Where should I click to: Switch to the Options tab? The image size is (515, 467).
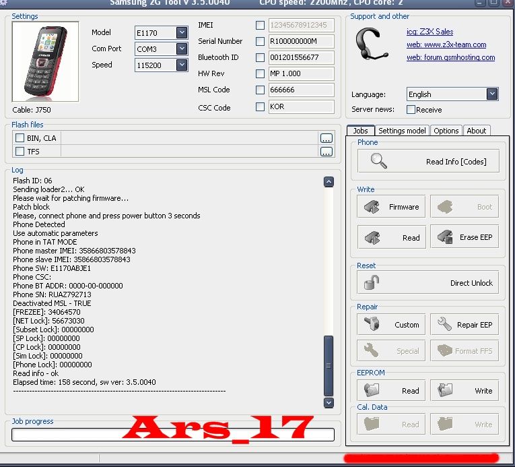click(446, 131)
